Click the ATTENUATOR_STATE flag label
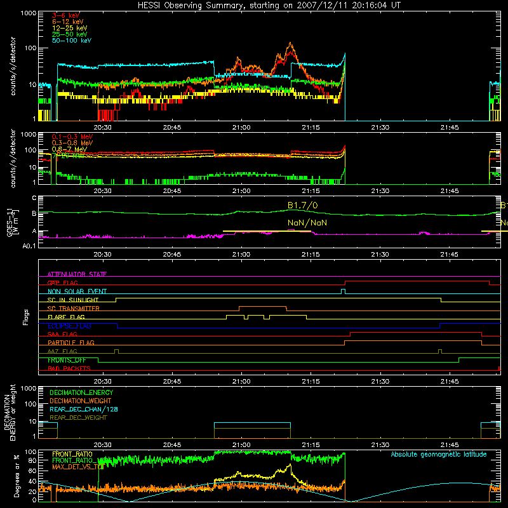The height and width of the screenshot is (508, 508). pyautogui.click(x=77, y=274)
